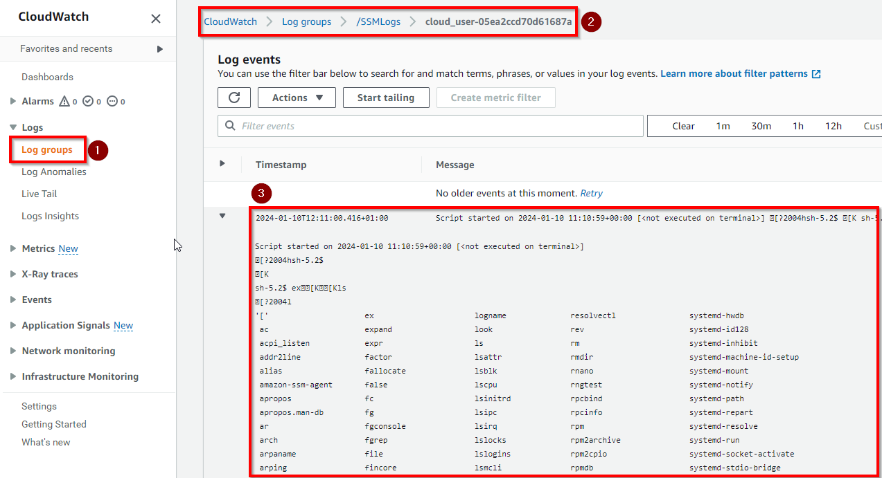Click external link icon after Learn more
The width and height of the screenshot is (882, 478).
point(816,74)
